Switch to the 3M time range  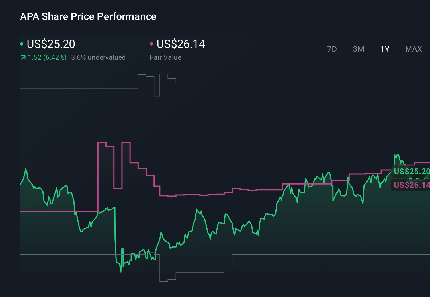click(x=358, y=49)
